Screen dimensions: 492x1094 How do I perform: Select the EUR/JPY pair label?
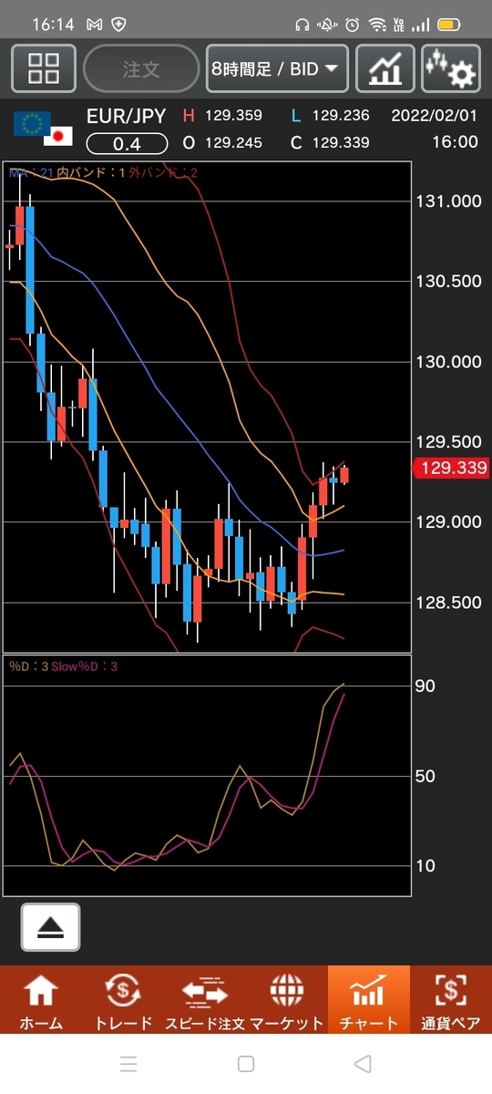[x=126, y=116]
